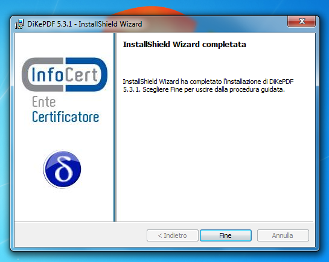Click the disabled Indietro button

point(172,235)
